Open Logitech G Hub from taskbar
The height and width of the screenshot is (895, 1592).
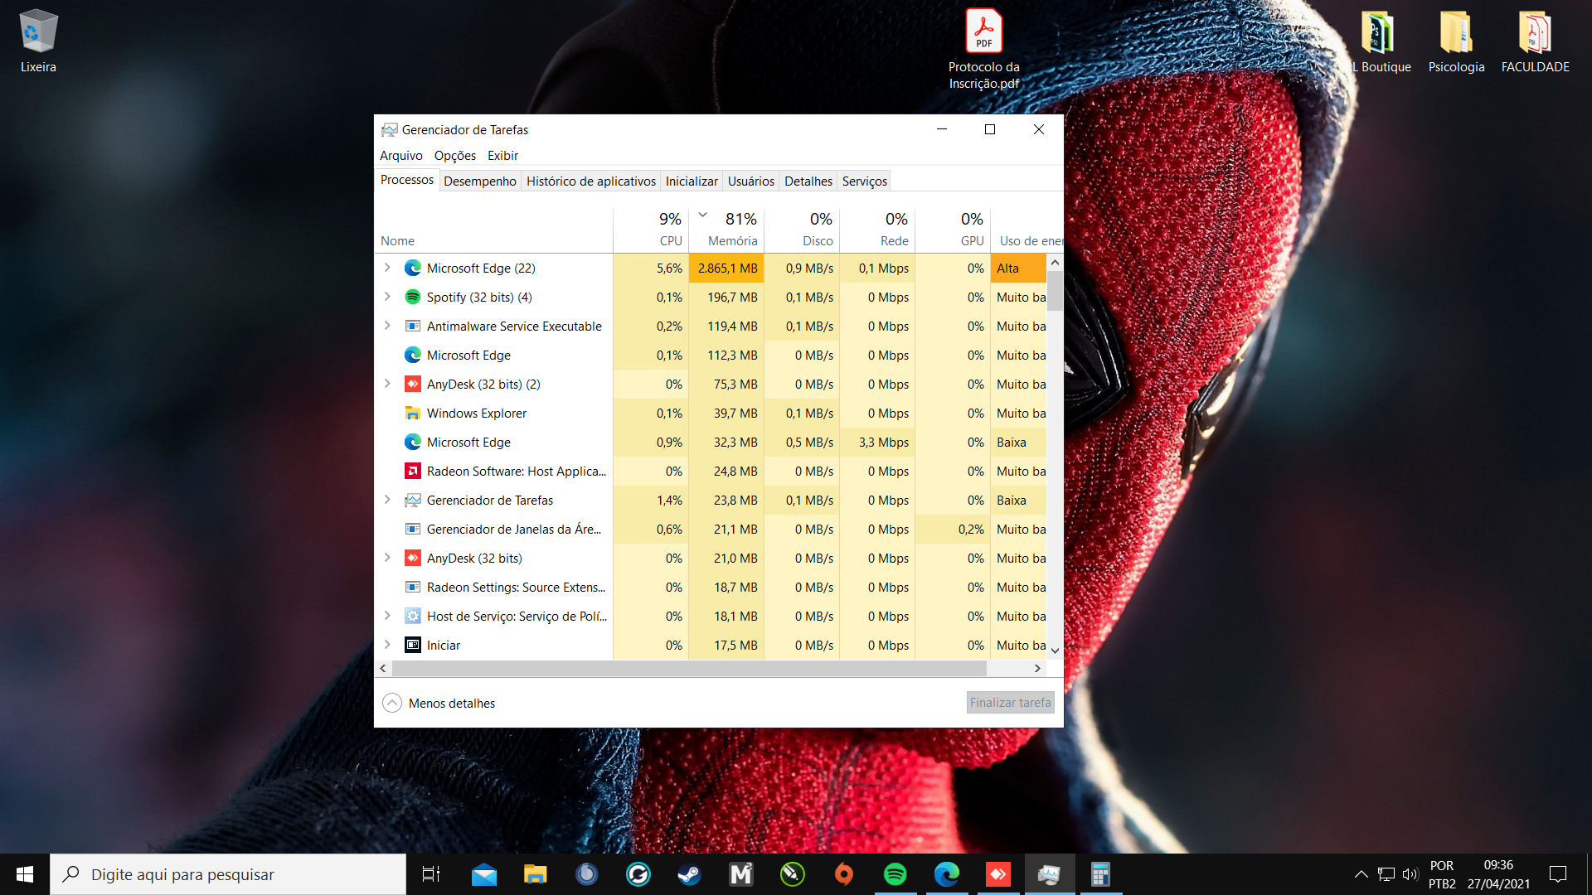638,874
